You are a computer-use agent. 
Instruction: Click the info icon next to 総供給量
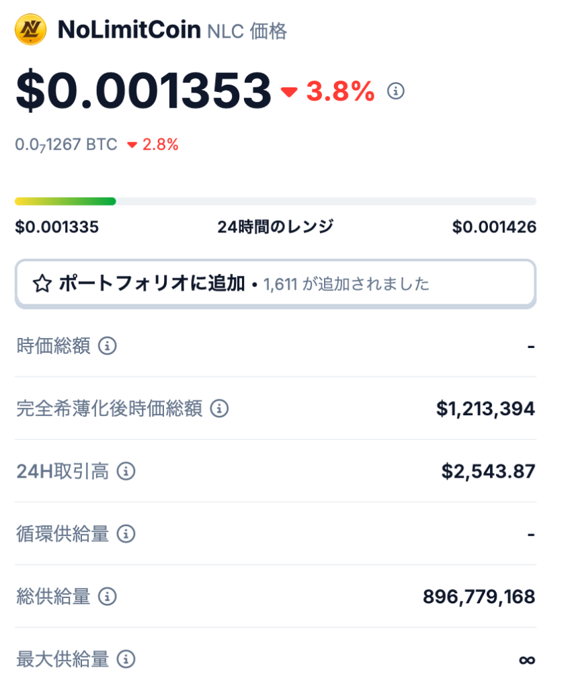tap(107, 597)
